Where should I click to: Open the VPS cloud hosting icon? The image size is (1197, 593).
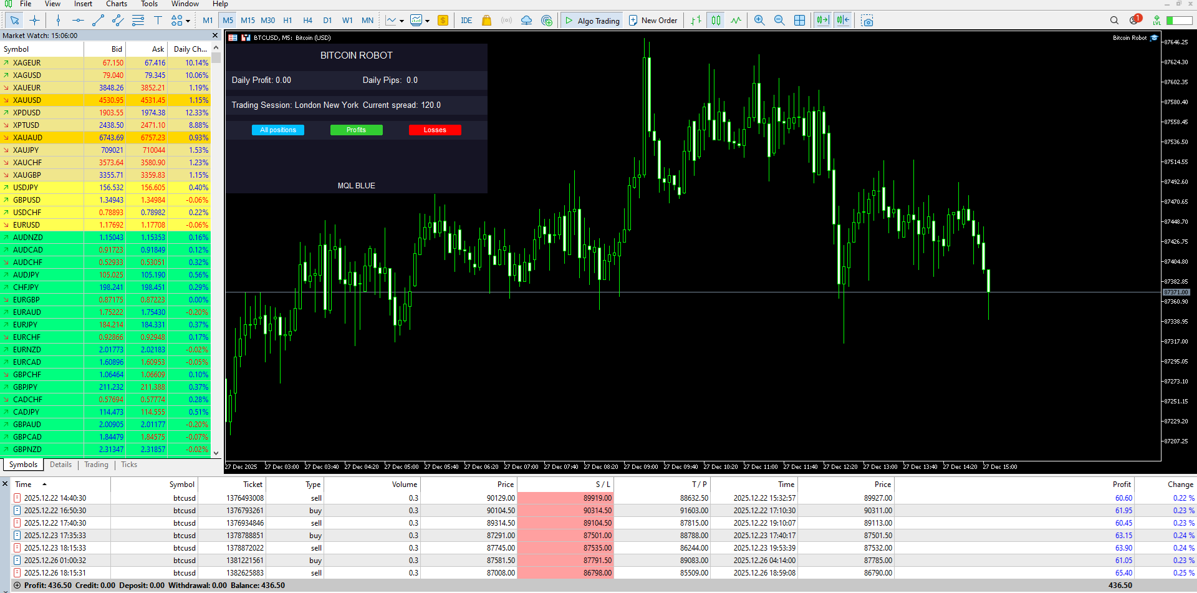tap(526, 21)
